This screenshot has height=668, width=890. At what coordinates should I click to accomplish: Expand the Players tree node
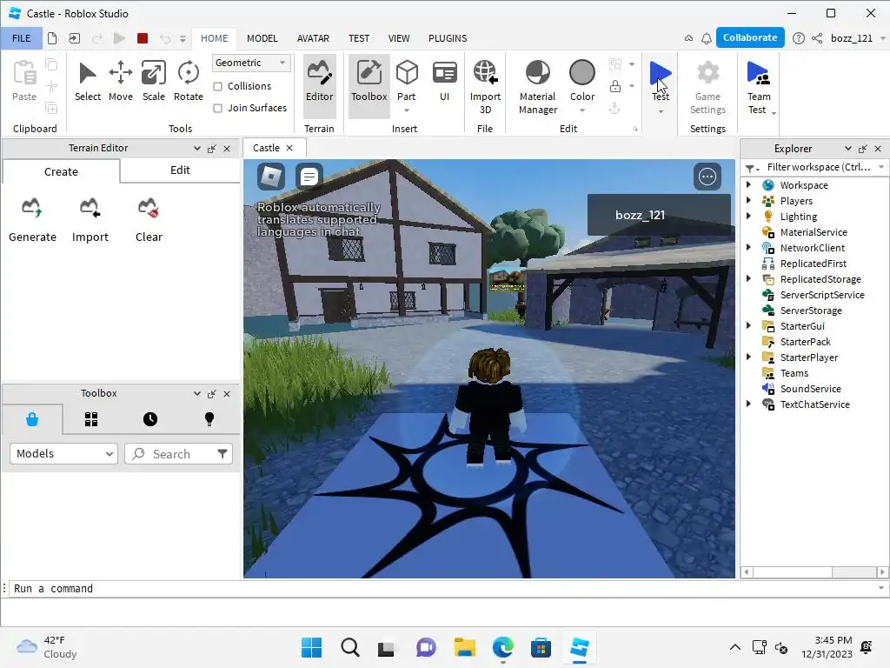click(x=748, y=201)
